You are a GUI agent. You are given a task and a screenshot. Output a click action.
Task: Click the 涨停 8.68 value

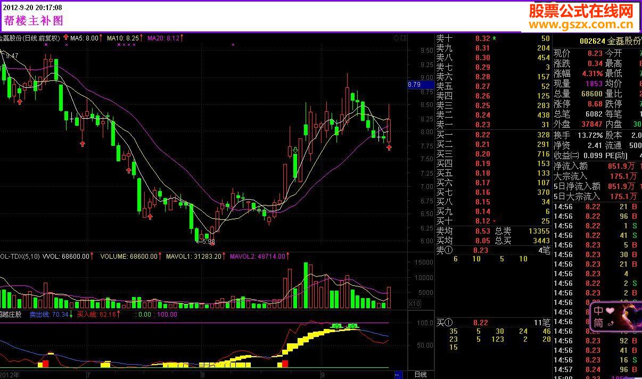pyautogui.click(x=595, y=104)
